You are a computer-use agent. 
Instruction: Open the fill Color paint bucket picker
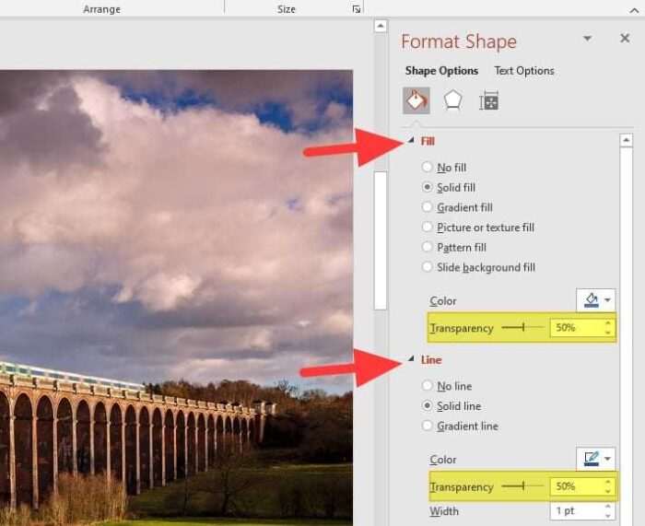pyautogui.click(x=596, y=300)
